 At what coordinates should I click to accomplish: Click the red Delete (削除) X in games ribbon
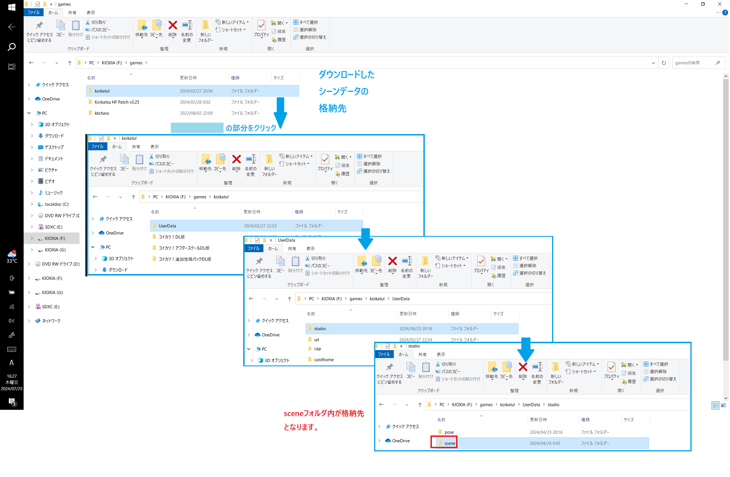click(173, 29)
